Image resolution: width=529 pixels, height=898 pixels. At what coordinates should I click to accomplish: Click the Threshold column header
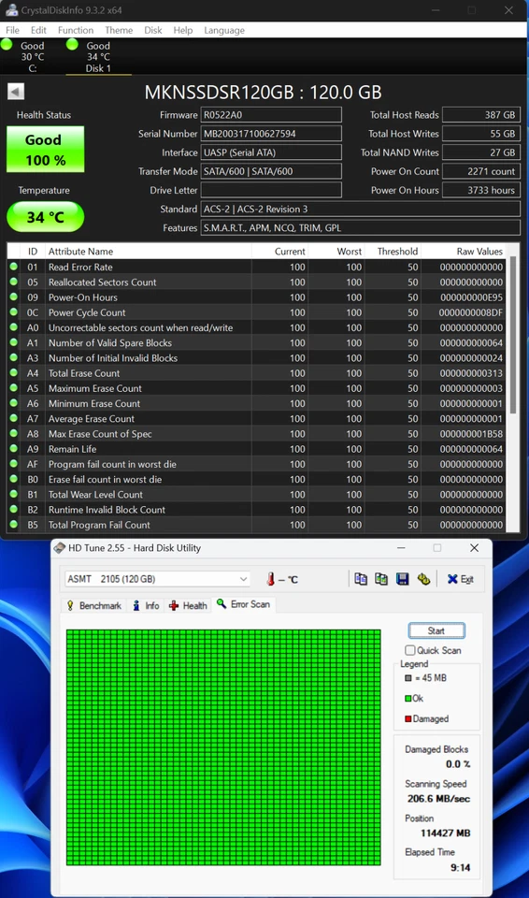tap(393, 251)
